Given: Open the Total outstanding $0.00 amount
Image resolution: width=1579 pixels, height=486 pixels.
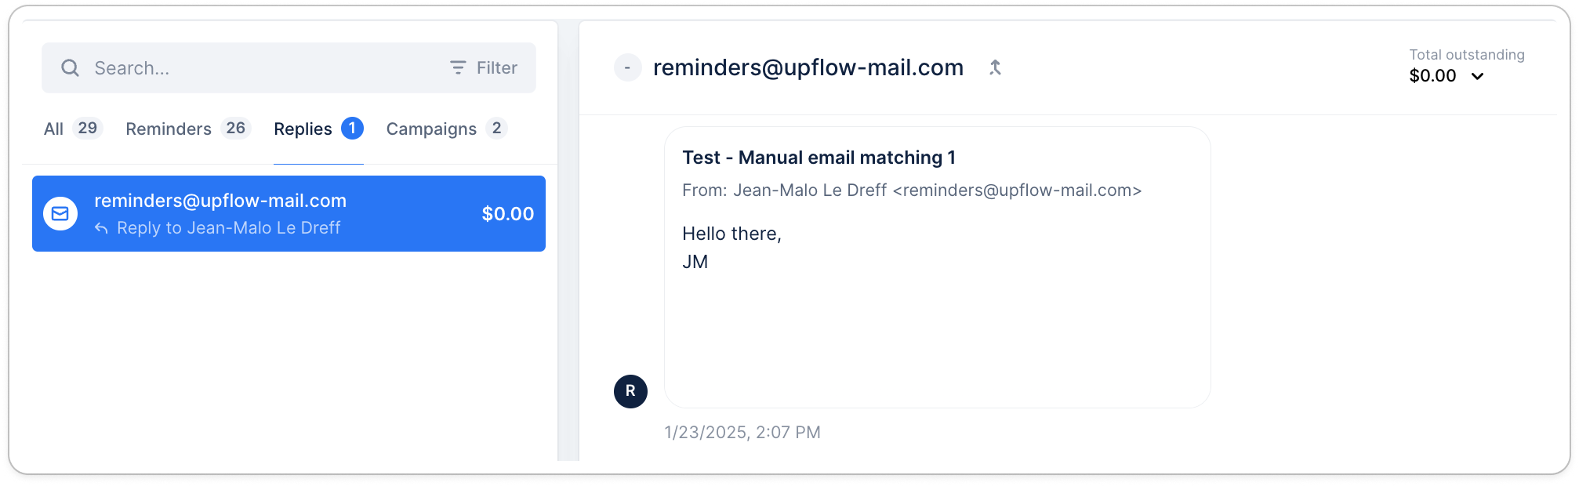Looking at the screenshot, I should point(1432,76).
